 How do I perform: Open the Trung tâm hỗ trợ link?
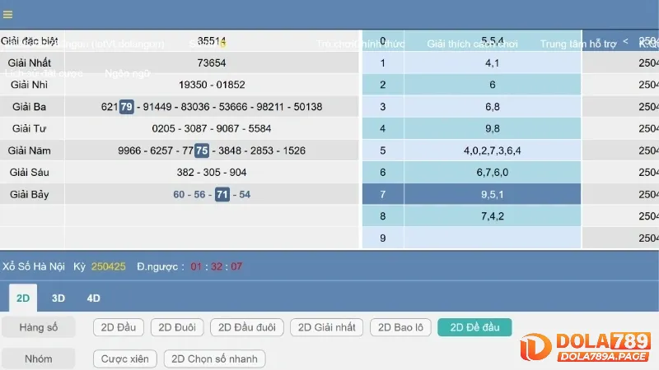pos(577,44)
